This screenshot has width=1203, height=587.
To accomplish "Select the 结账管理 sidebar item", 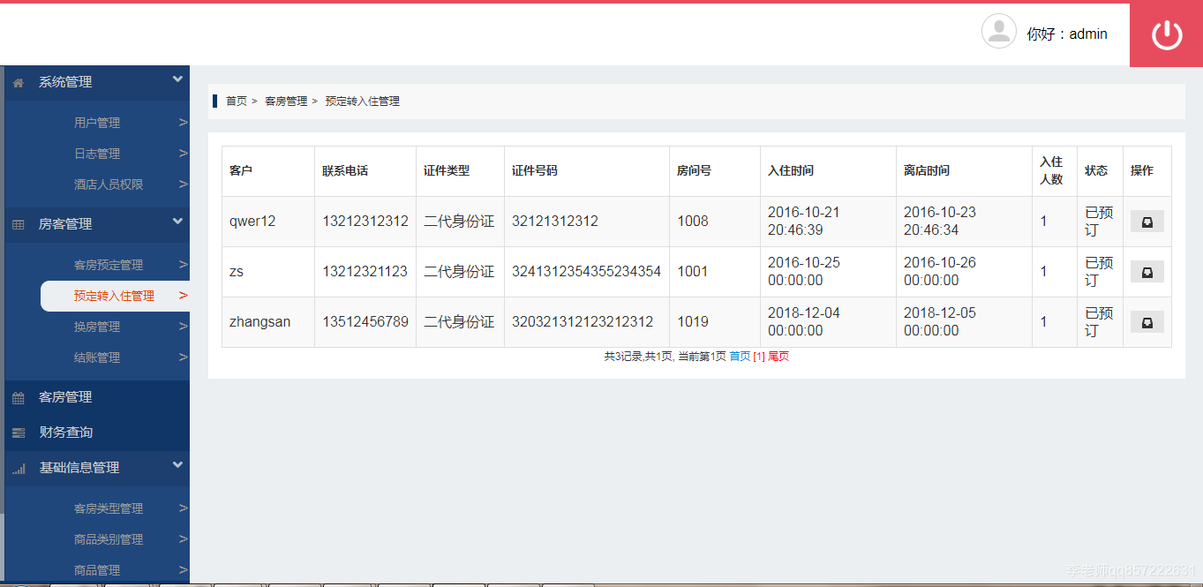I will [97, 357].
